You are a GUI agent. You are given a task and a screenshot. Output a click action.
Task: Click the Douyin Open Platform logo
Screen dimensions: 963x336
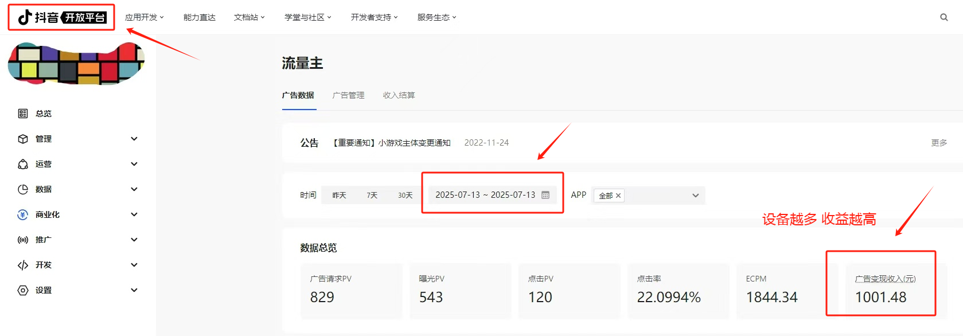pyautogui.click(x=62, y=17)
